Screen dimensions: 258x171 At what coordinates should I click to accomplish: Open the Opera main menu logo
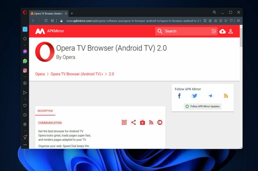25,12
